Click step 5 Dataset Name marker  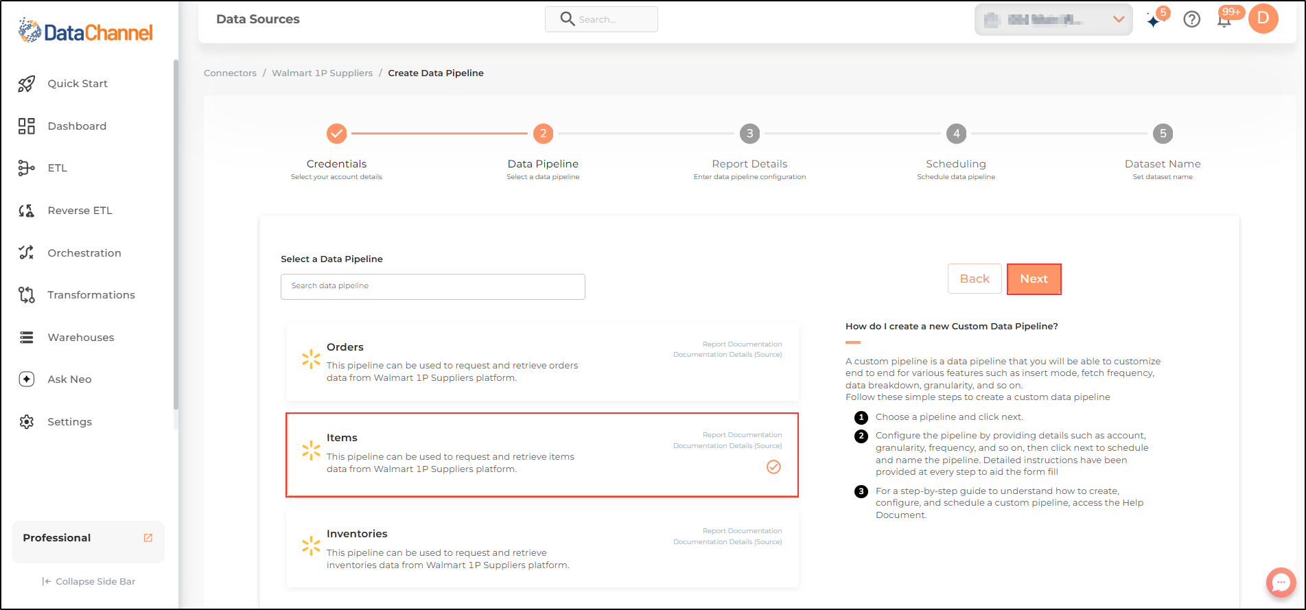click(1163, 134)
